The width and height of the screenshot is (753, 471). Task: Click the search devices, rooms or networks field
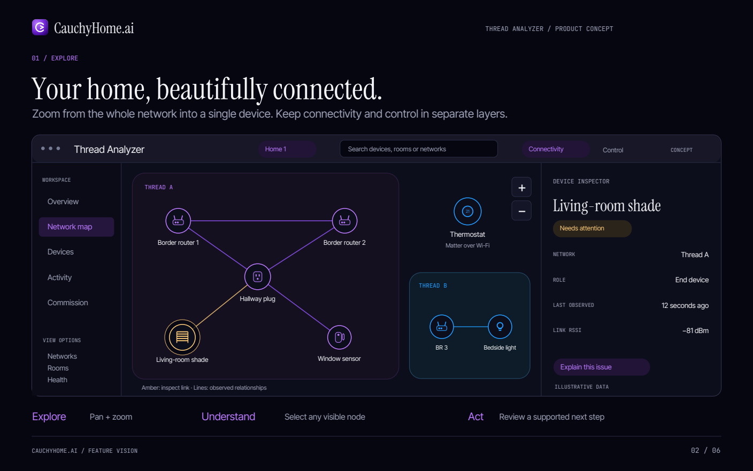tap(419, 149)
